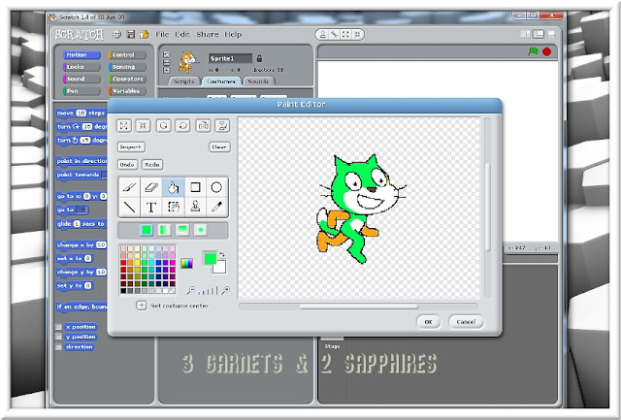This screenshot has width=621, height=420.
Task: Click the Import button in Paint Editor
Action: (131, 146)
